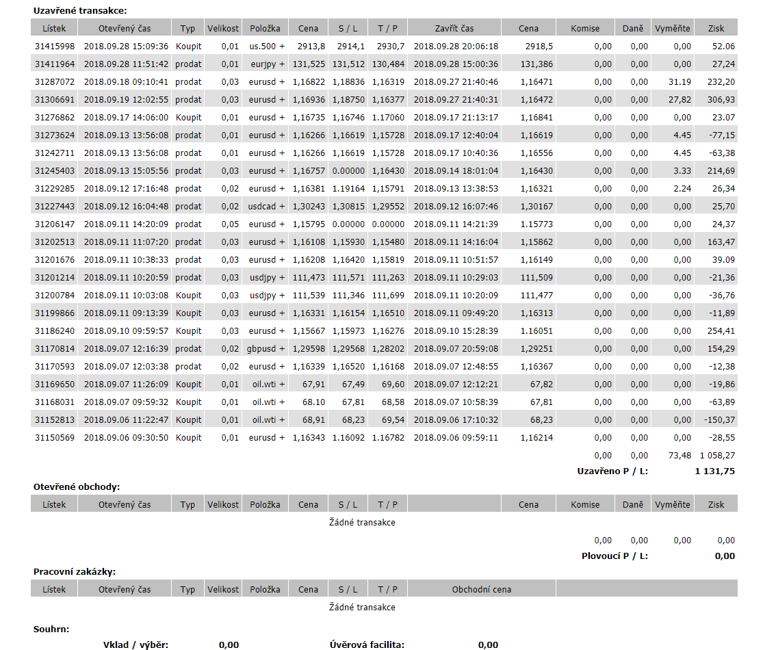
Task: Click 'Komise' column header in closed transactions
Action: [585, 29]
